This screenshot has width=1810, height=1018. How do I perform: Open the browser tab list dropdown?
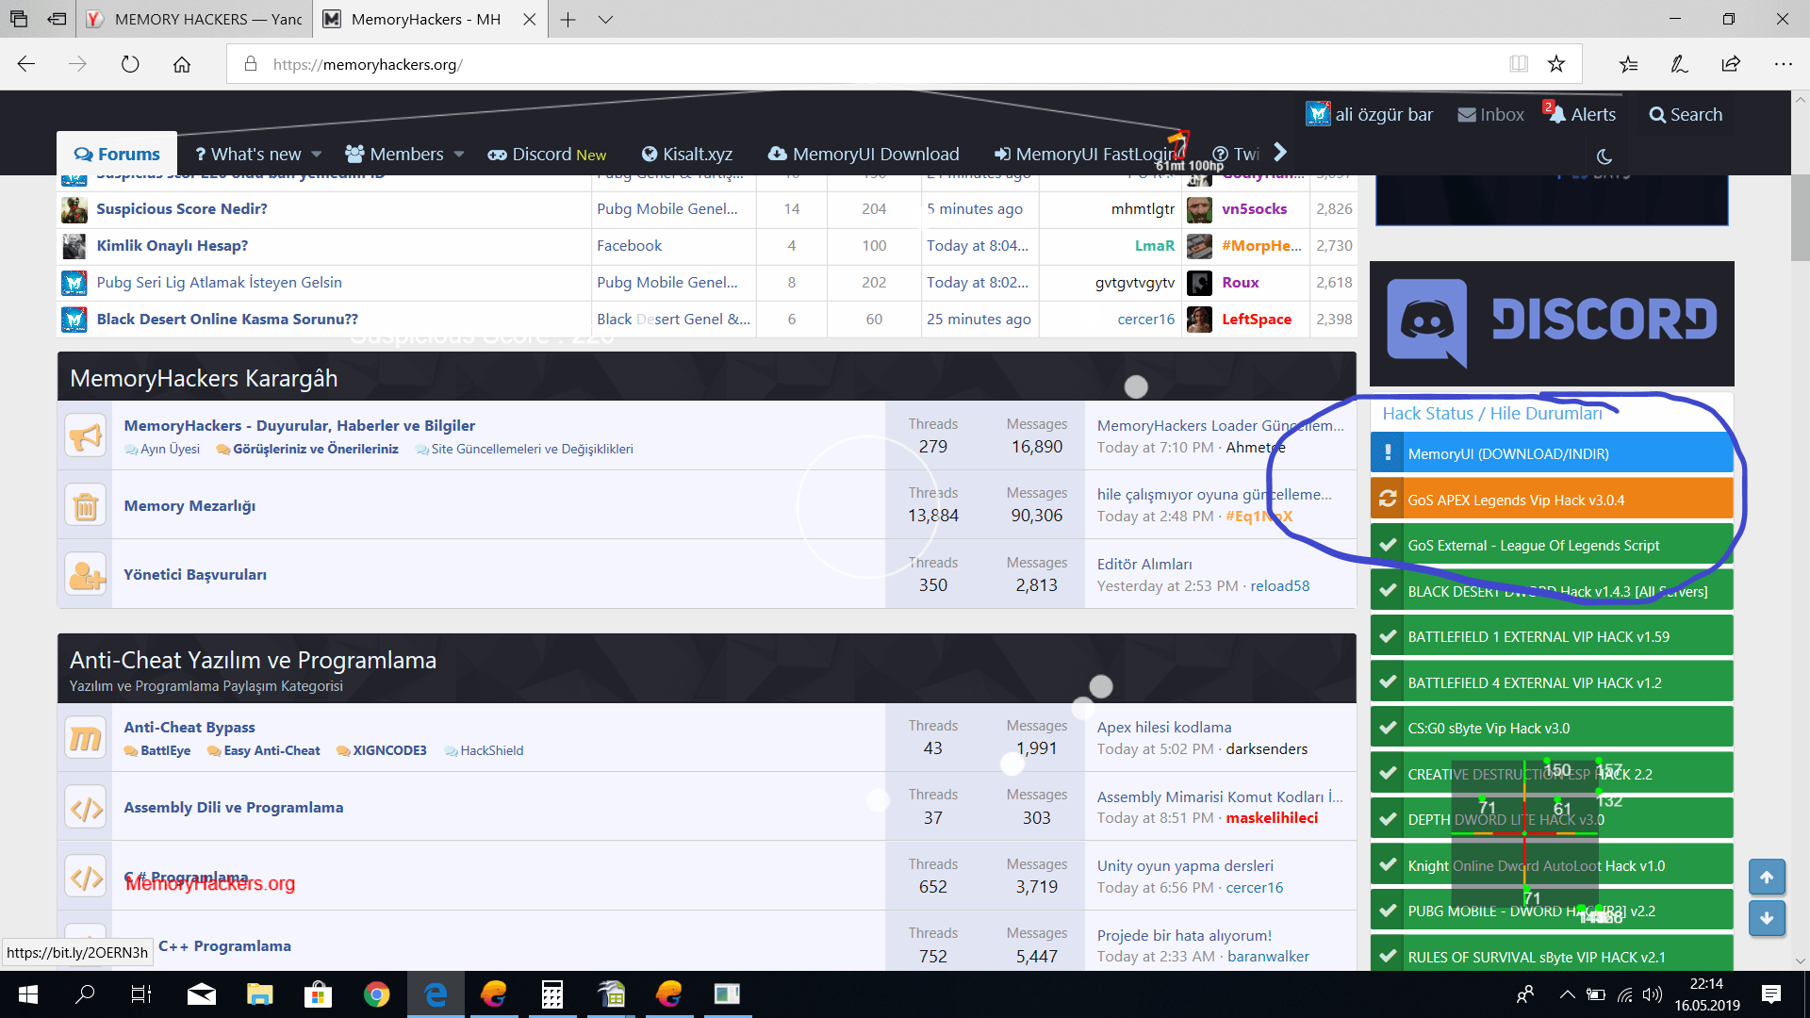pos(605,19)
